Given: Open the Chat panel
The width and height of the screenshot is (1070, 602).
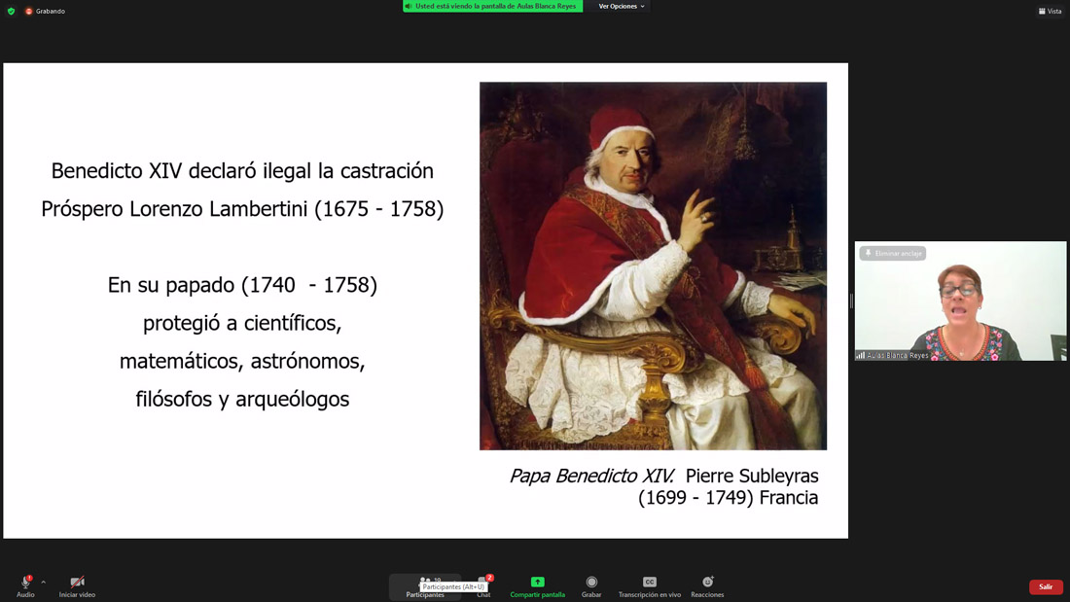Looking at the screenshot, I should point(483,586).
